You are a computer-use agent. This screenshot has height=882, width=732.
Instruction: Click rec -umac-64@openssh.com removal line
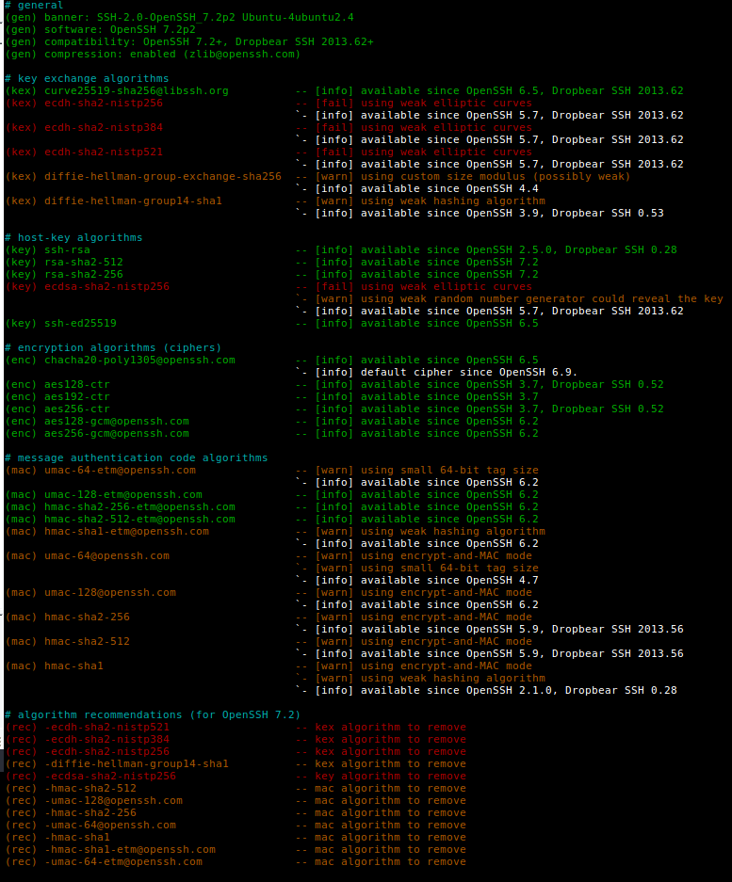236,826
